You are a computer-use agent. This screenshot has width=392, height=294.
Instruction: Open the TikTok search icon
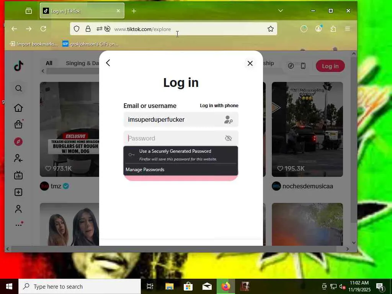[18, 88]
